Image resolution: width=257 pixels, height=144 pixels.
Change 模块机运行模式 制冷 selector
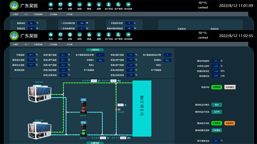pyautogui.click(x=217, y=105)
